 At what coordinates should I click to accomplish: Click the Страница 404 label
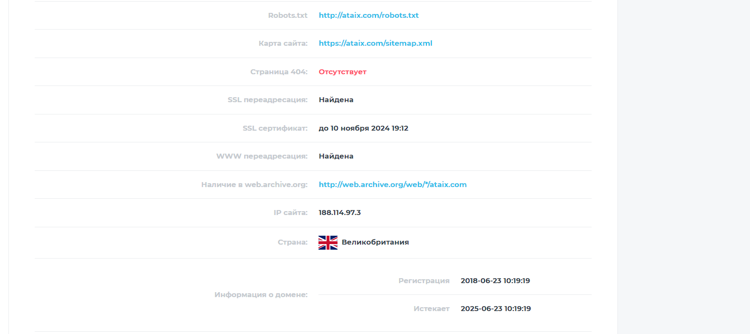[279, 72]
